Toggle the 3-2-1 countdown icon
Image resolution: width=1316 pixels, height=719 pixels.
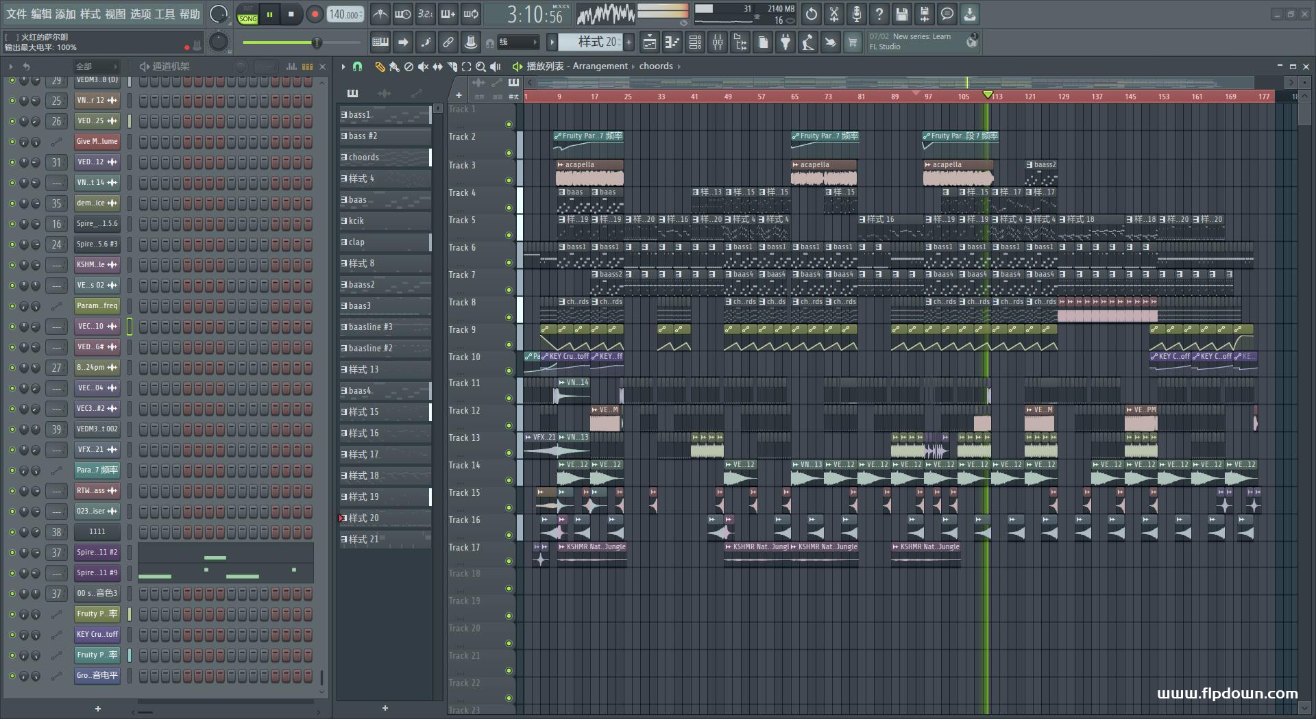(x=425, y=14)
